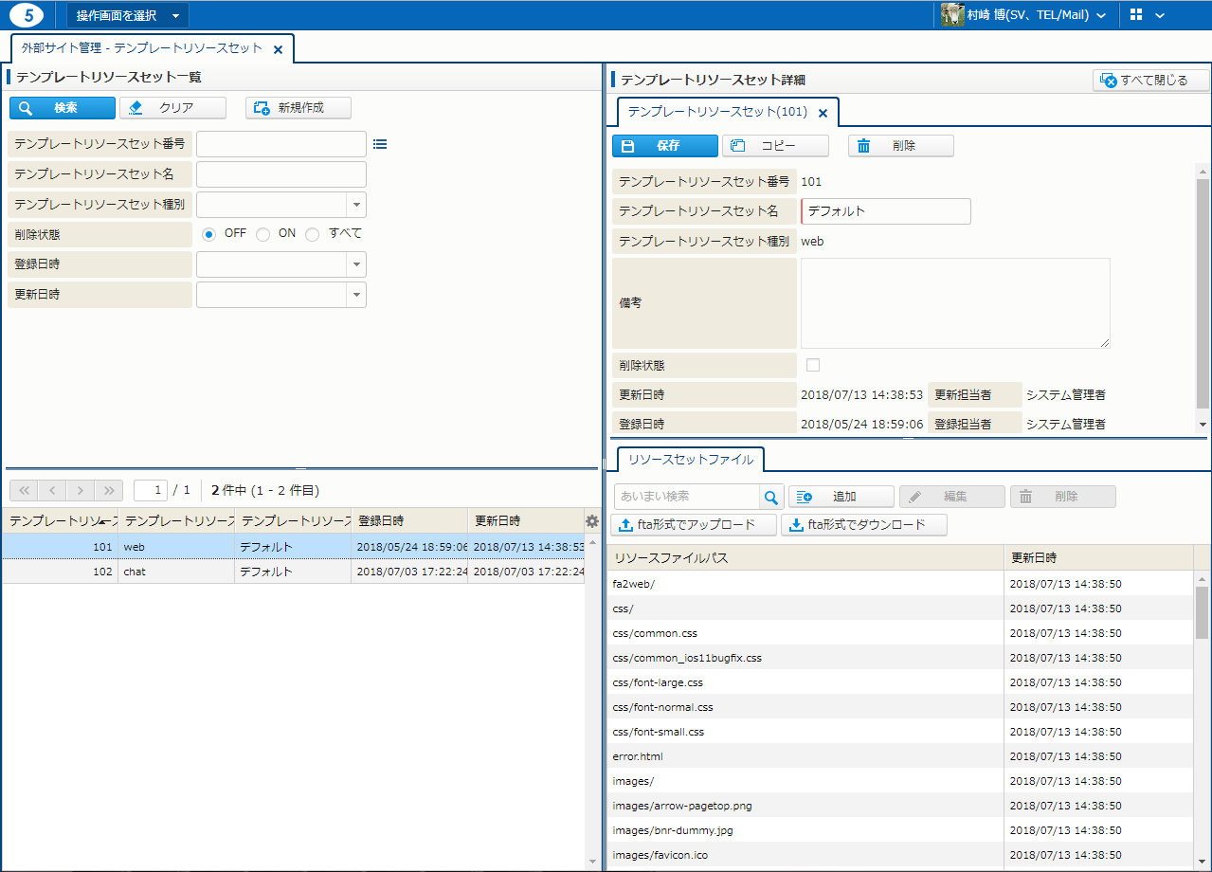Image resolution: width=1212 pixels, height=872 pixels.
Task: Click the 保存 save button
Action: (664, 146)
